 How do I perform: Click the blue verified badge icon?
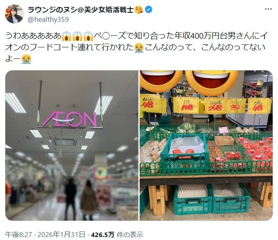pos(149,9)
